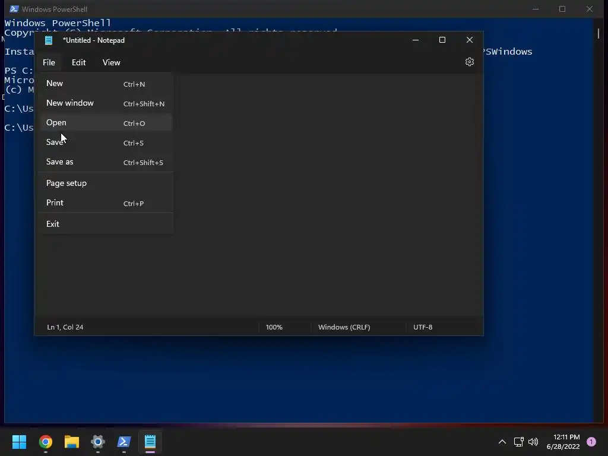Open notification center badge
The width and height of the screenshot is (608, 456).
click(591, 442)
